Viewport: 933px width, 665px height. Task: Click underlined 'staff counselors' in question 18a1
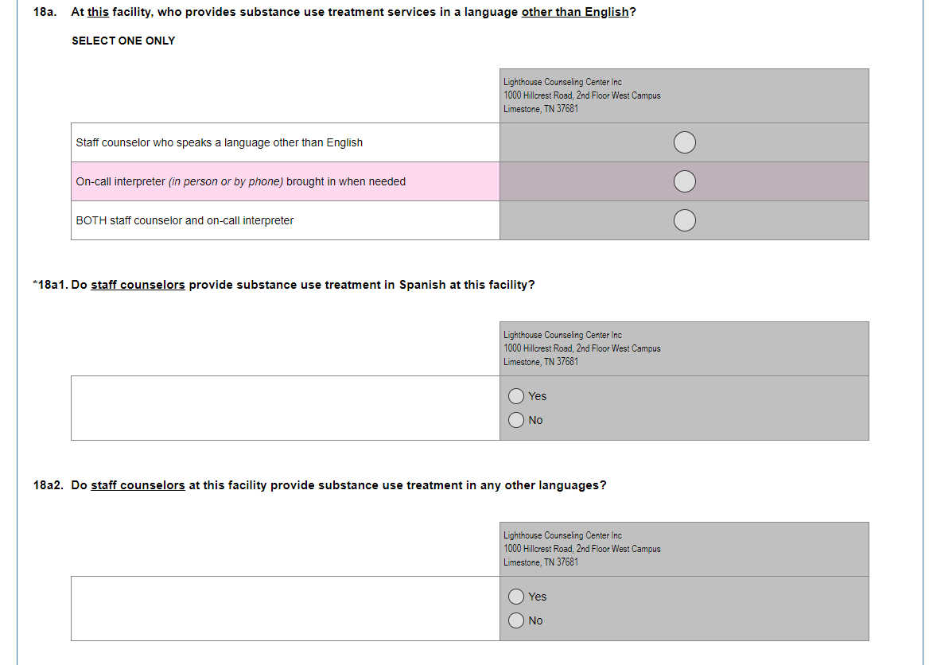click(138, 285)
